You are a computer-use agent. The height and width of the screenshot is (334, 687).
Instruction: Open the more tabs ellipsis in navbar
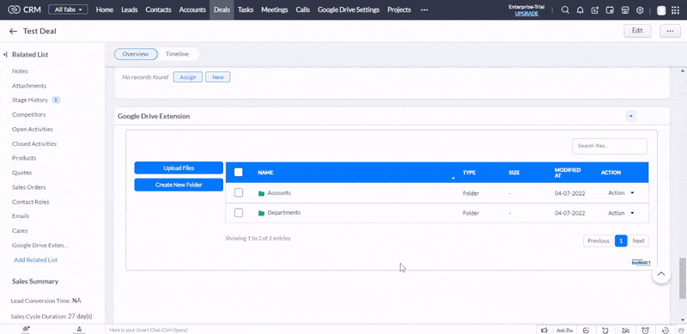click(x=424, y=9)
